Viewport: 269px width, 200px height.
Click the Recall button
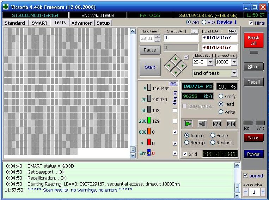click(x=254, y=82)
